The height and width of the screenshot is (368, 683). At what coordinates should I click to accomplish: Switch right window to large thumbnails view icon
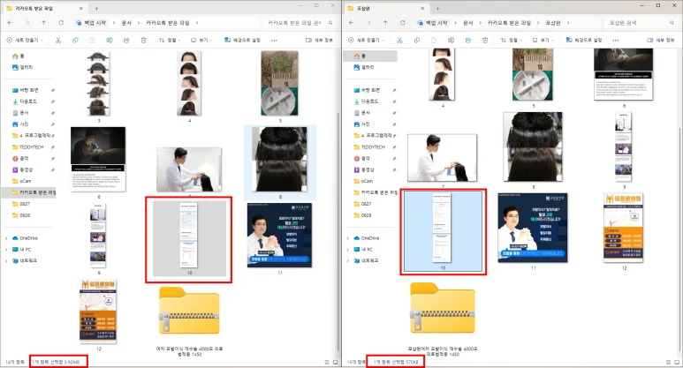pos(677,362)
